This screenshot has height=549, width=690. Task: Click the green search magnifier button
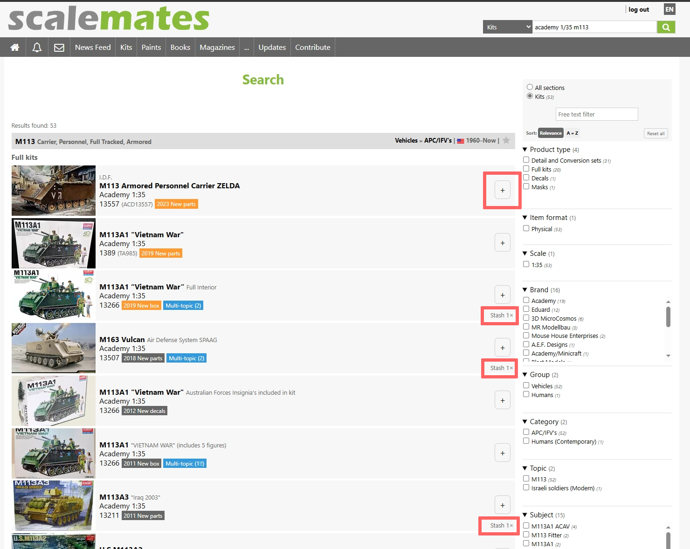tap(666, 27)
